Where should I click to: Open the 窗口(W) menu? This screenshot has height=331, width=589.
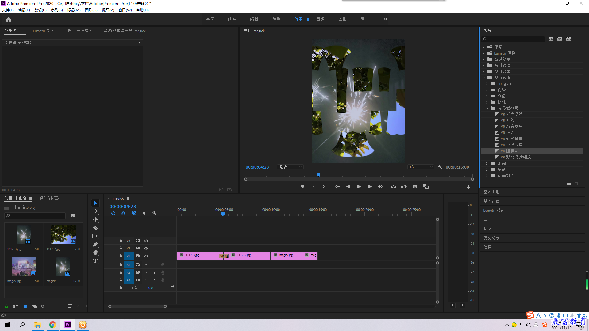125,10
